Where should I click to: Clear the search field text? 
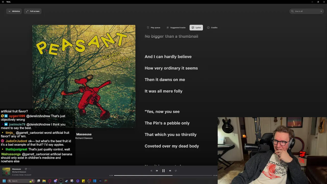(321, 11)
